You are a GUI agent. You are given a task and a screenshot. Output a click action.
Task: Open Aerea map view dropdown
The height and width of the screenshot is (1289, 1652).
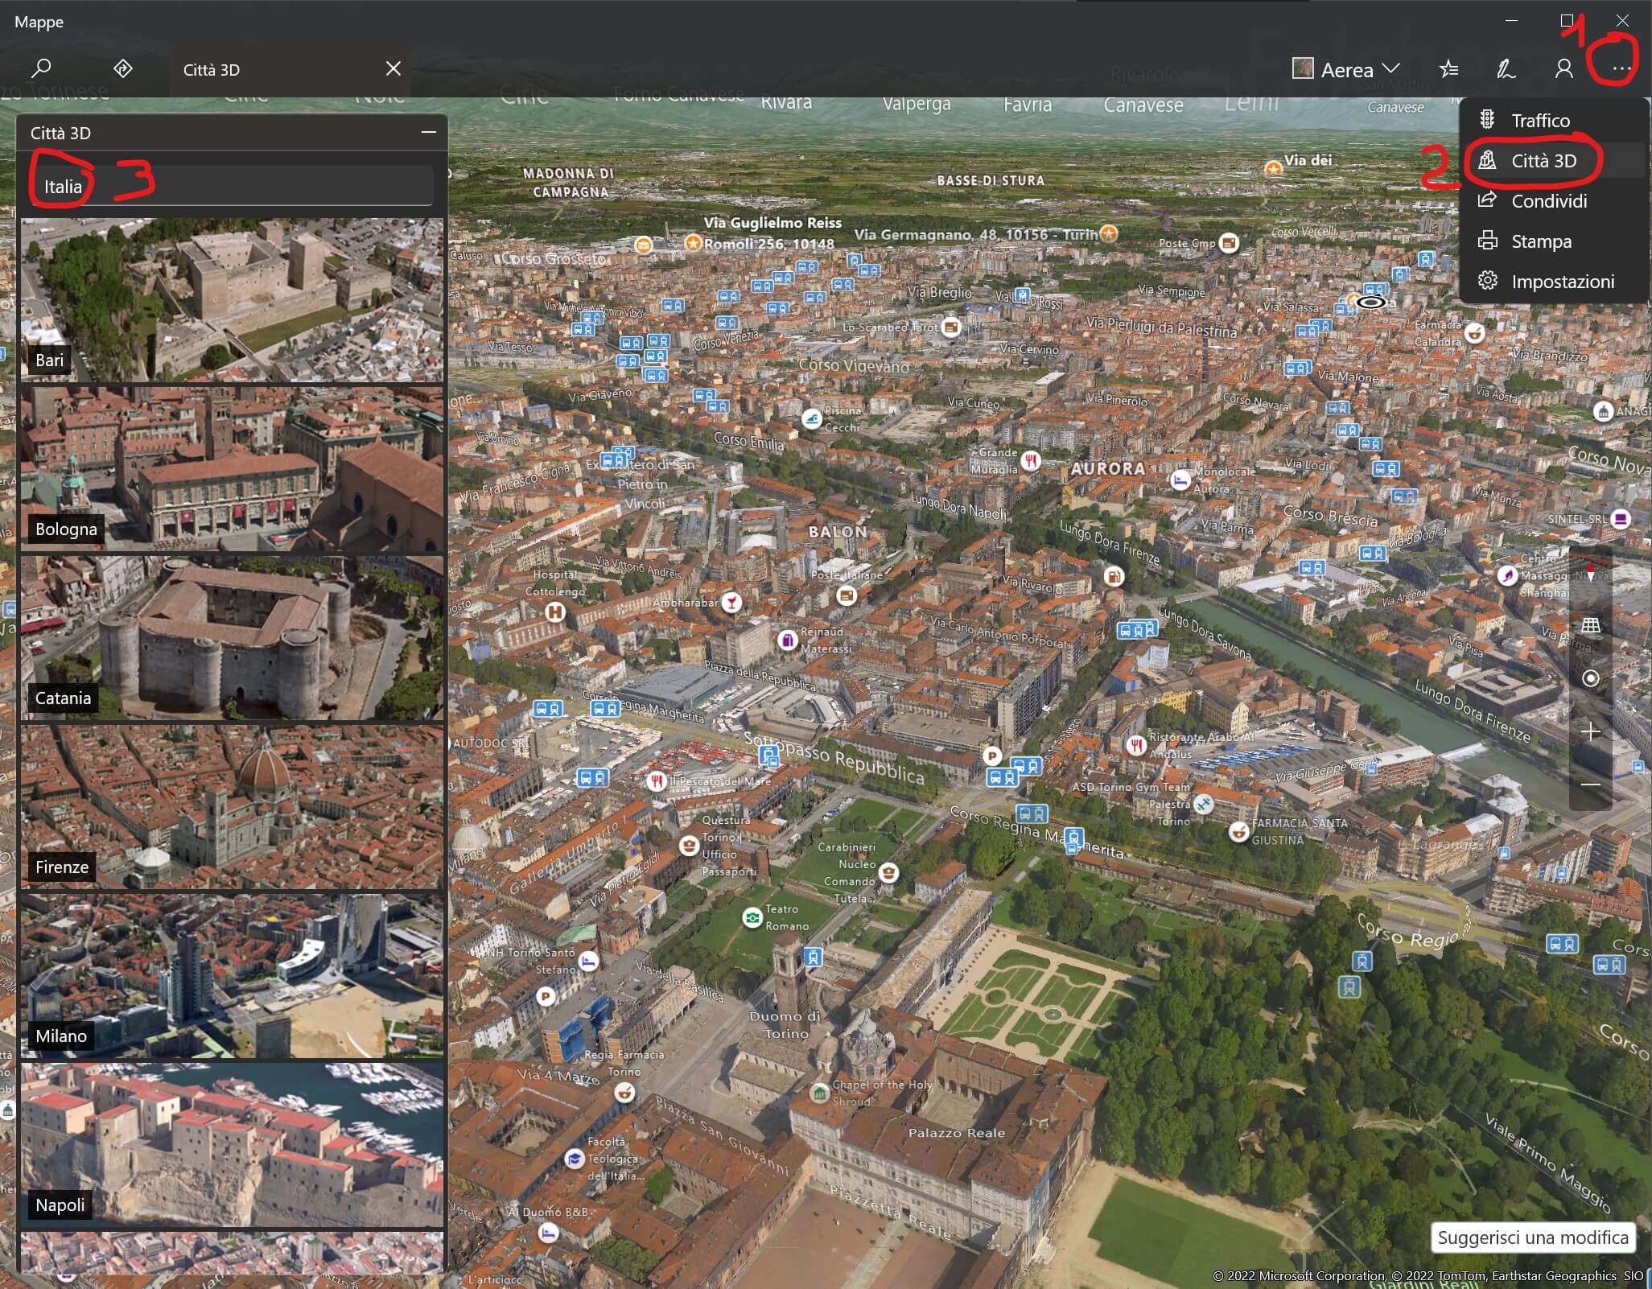pyautogui.click(x=1346, y=69)
